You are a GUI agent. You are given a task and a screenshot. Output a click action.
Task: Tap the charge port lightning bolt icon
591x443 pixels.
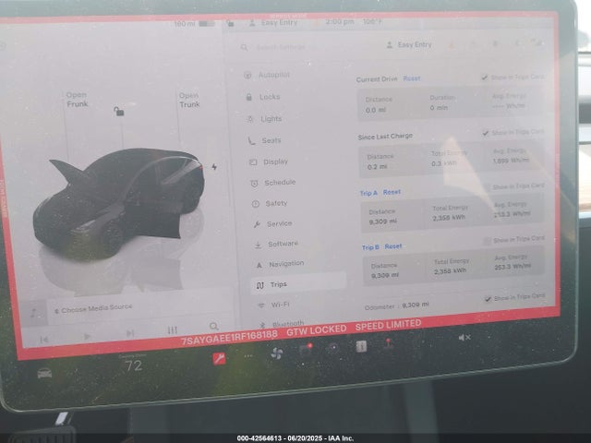click(214, 166)
